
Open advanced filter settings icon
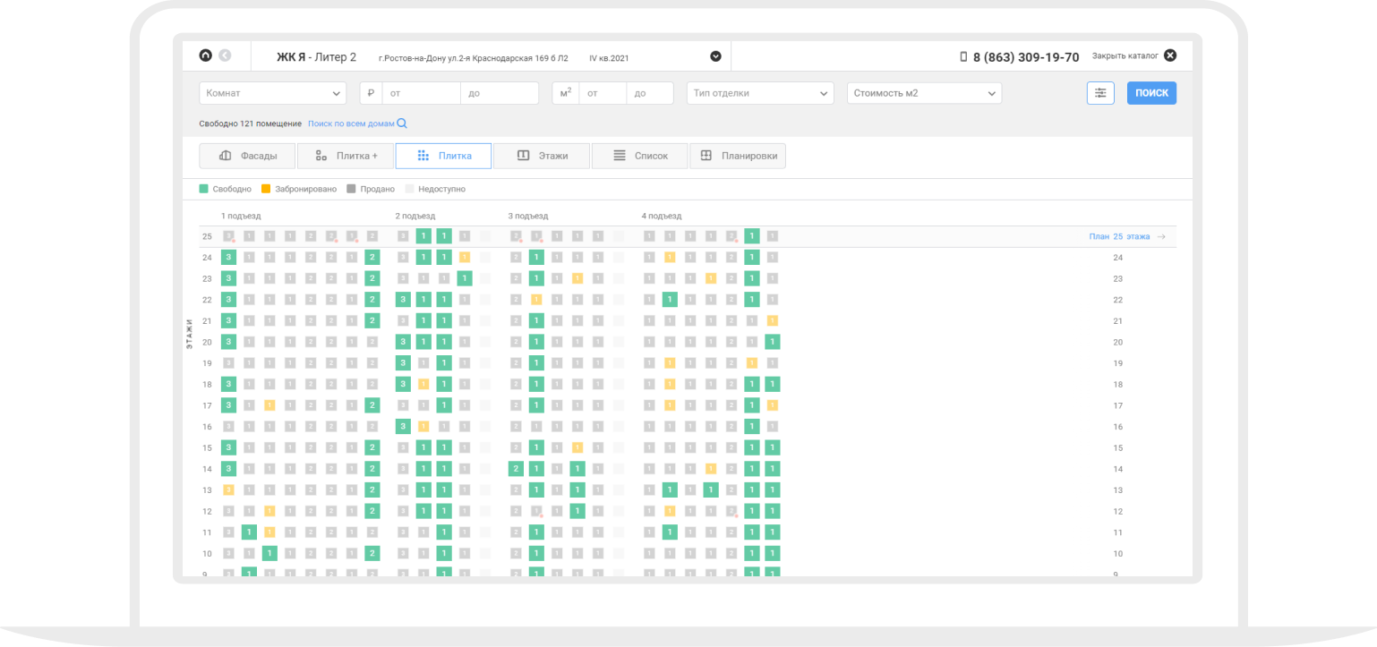[1100, 93]
